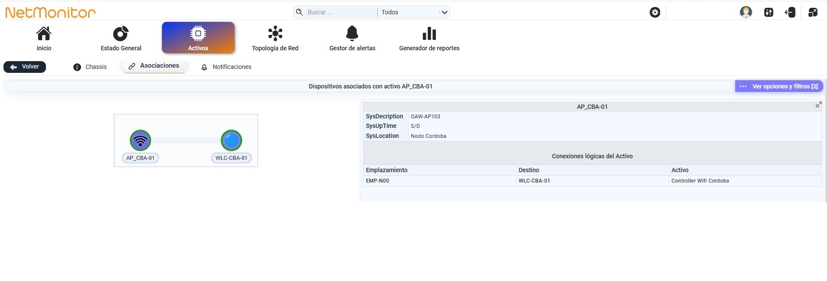
Task: Click the NetMonitor logo
Action: point(50,12)
